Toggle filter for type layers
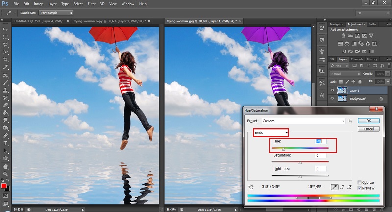Screen dimensions: 392x212 tap(368, 66)
